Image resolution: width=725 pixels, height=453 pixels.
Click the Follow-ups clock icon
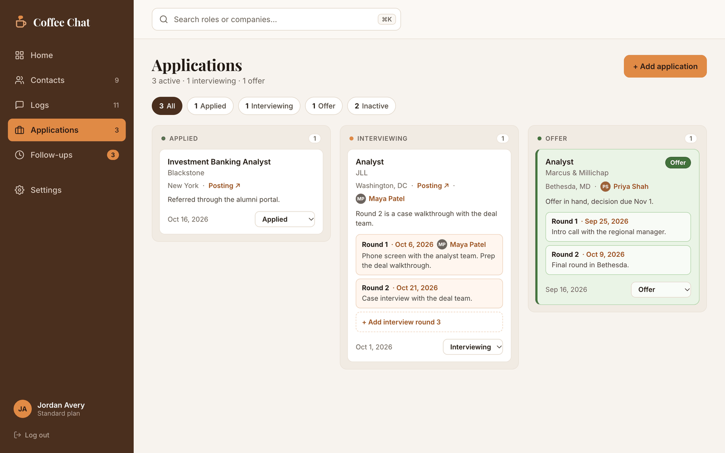tap(19, 155)
